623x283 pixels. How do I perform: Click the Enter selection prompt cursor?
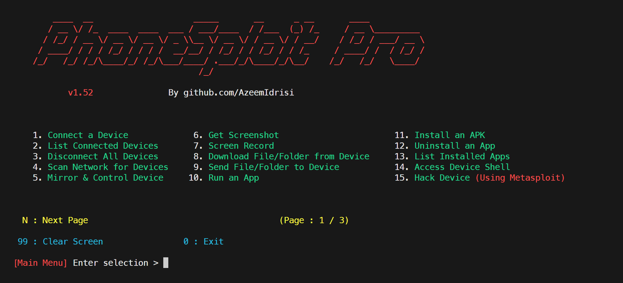[x=166, y=263]
